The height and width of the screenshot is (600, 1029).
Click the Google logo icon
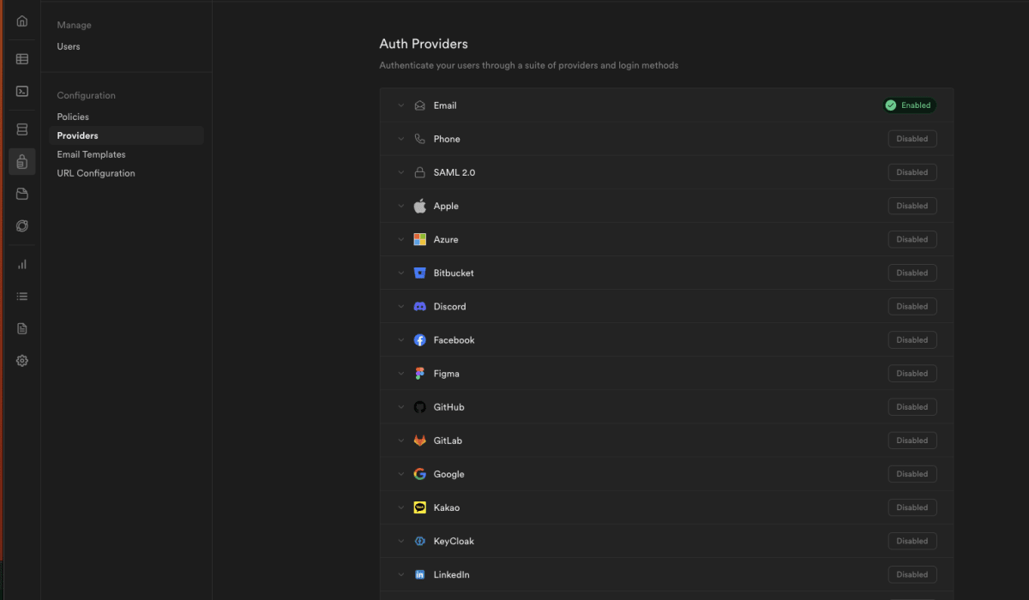tap(419, 474)
